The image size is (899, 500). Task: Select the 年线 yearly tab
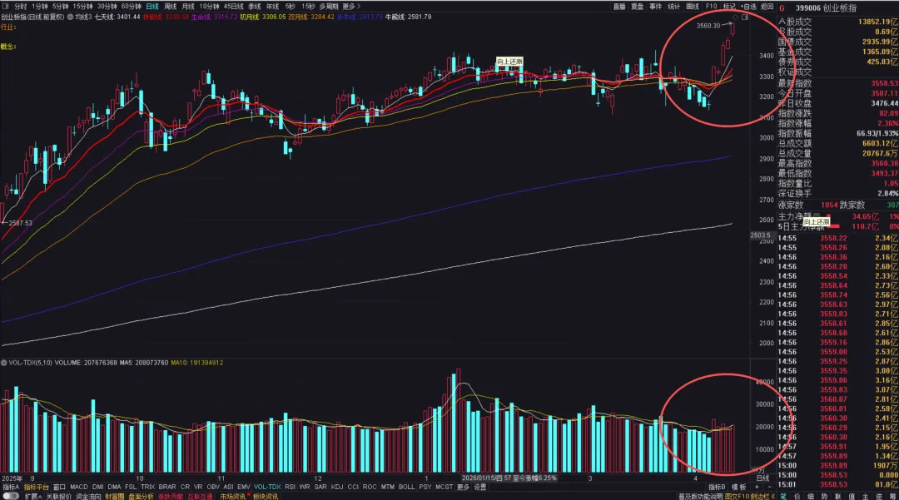click(x=272, y=7)
